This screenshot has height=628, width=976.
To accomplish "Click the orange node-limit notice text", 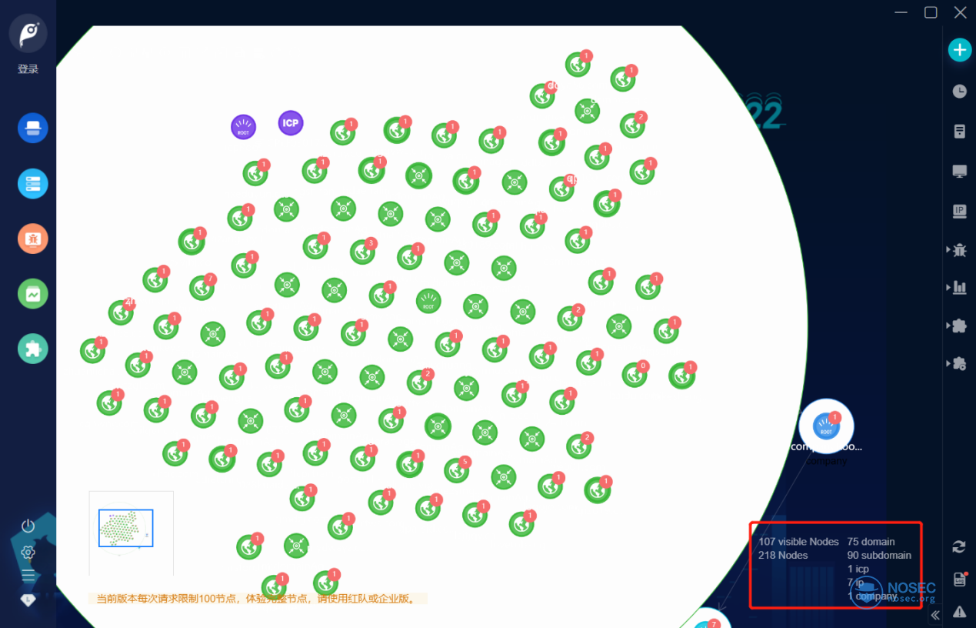I will point(256,598).
